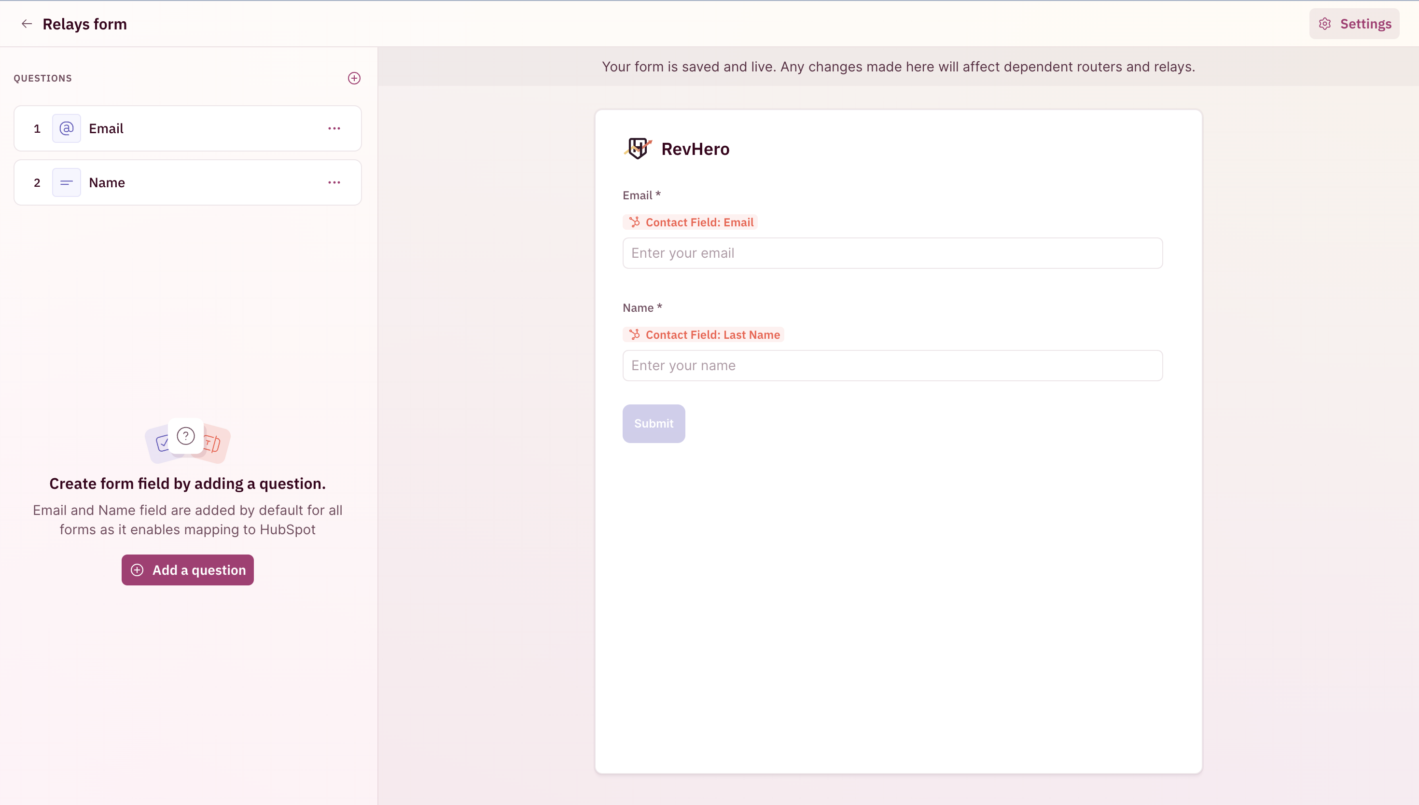
Task: Select the Email question row
Action: (187, 128)
